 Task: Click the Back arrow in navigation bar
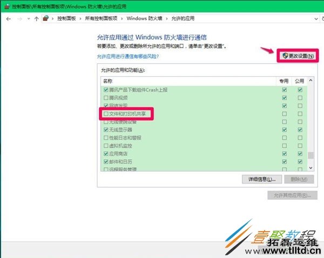[x=9, y=19]
